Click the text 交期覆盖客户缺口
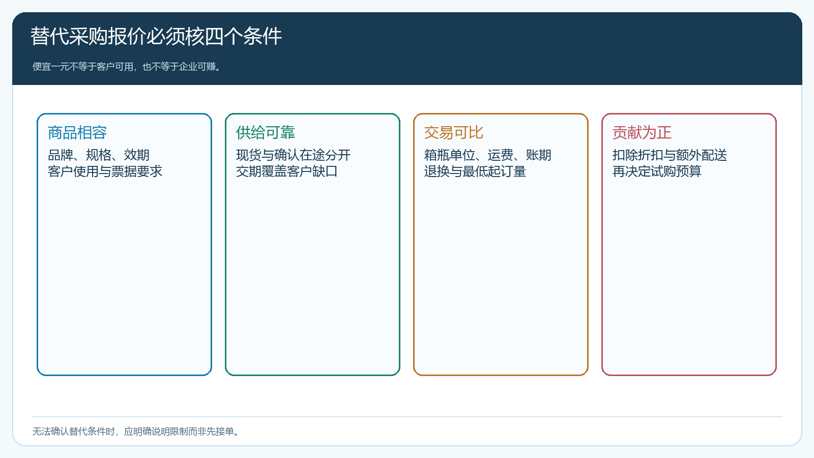 point(287,171)
